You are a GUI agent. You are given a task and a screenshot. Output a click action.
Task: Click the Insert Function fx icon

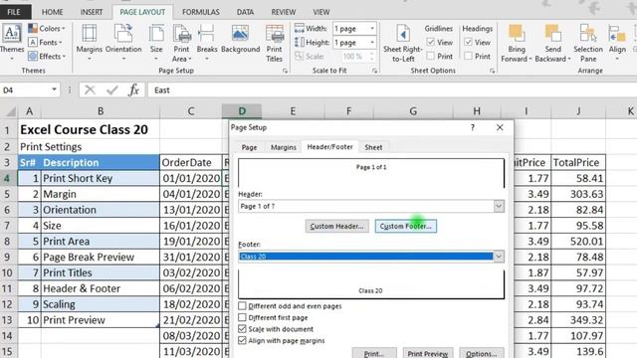134,89
